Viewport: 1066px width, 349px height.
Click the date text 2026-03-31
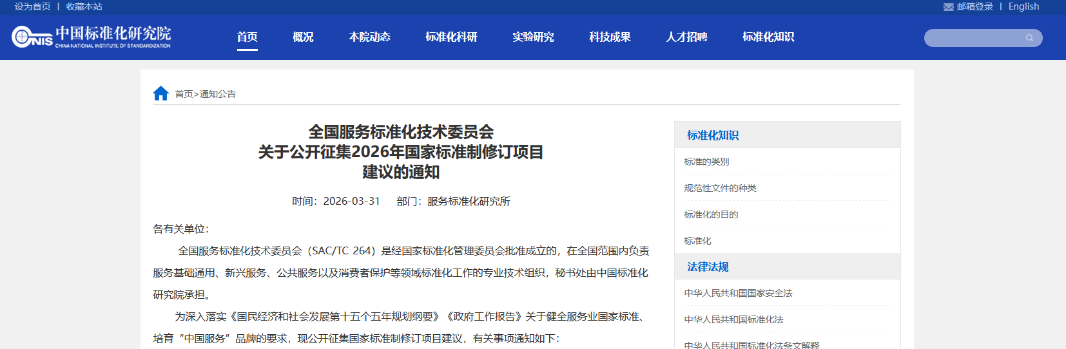click(352, 201)
